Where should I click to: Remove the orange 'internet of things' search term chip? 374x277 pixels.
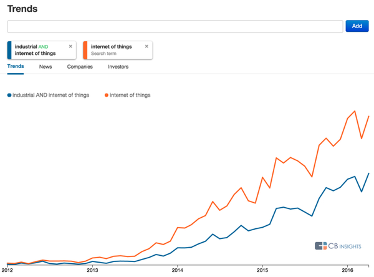coord(146,46)
